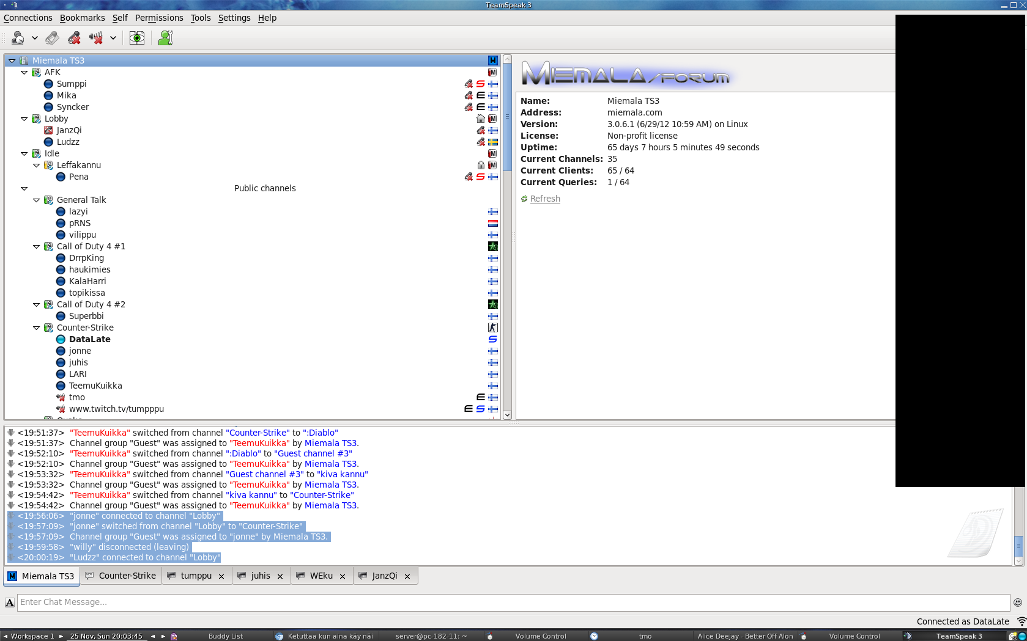Open the Connections menu

coord(28,18)
